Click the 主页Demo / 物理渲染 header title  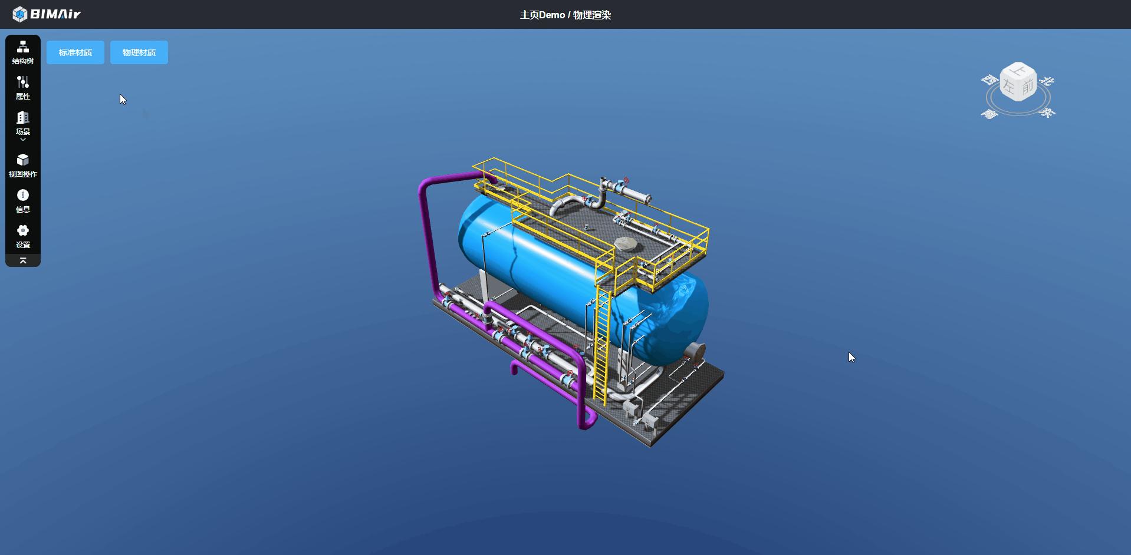click(x=565, y=15)
